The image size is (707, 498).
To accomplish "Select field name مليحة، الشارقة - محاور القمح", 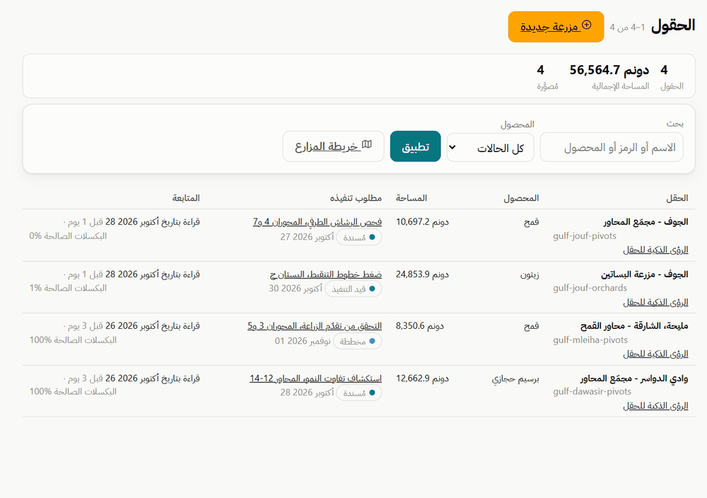I will (634, 325).
